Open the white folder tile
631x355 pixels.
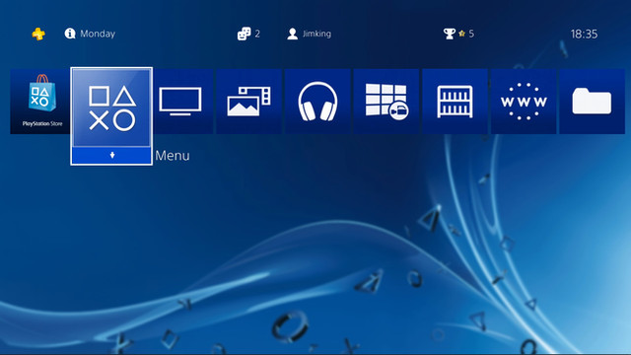click(592, 101)
